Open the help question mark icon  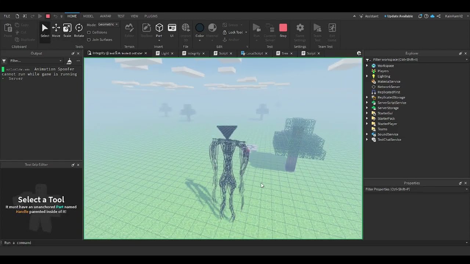tap(426, 16)
